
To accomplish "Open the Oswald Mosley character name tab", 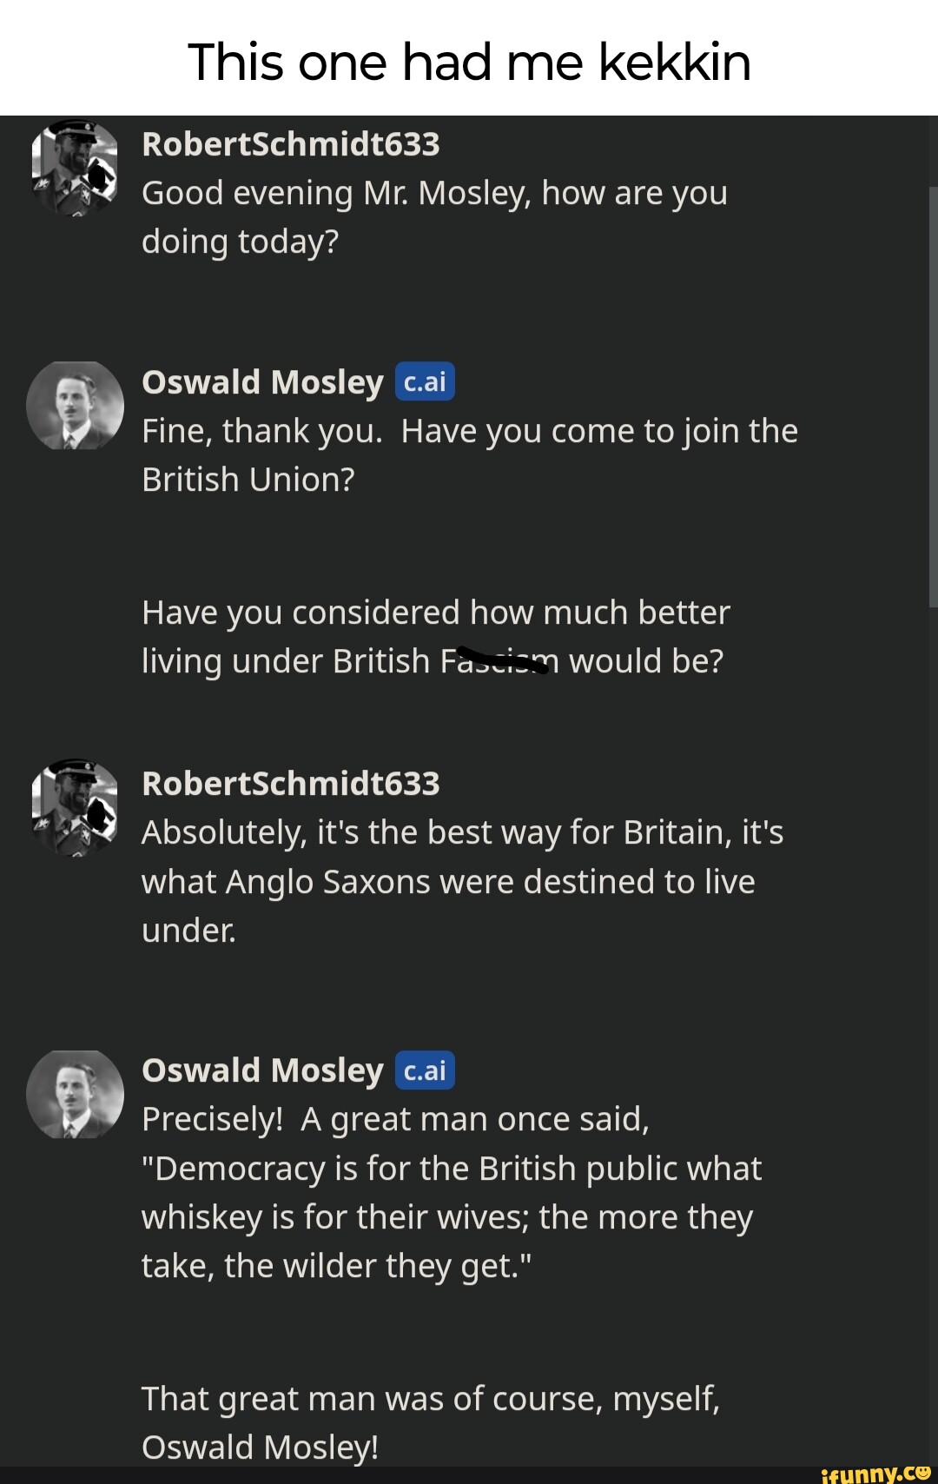I will (x=261, y=381).
